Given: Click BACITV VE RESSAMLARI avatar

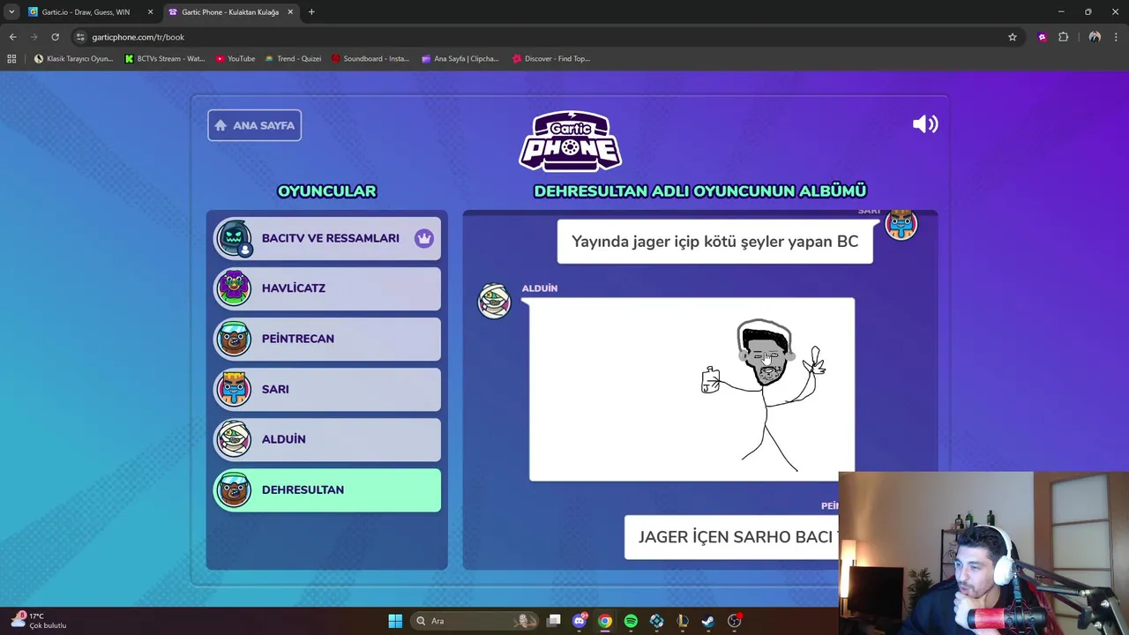Looking at the screenshot, I should click(234, 238).
